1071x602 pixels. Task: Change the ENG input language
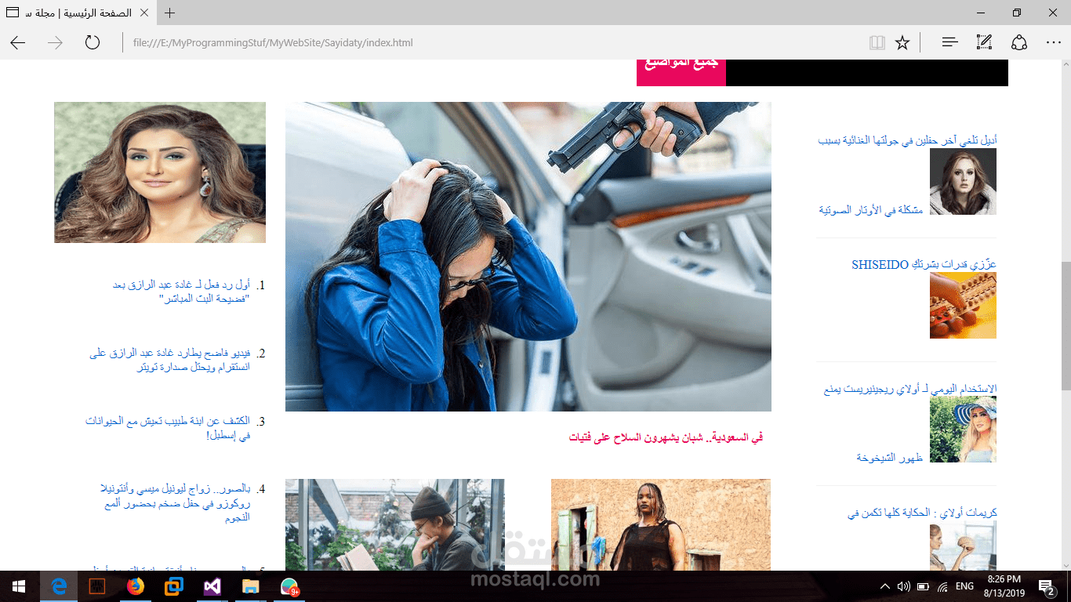pyautogui.click(x=964, y=586)
